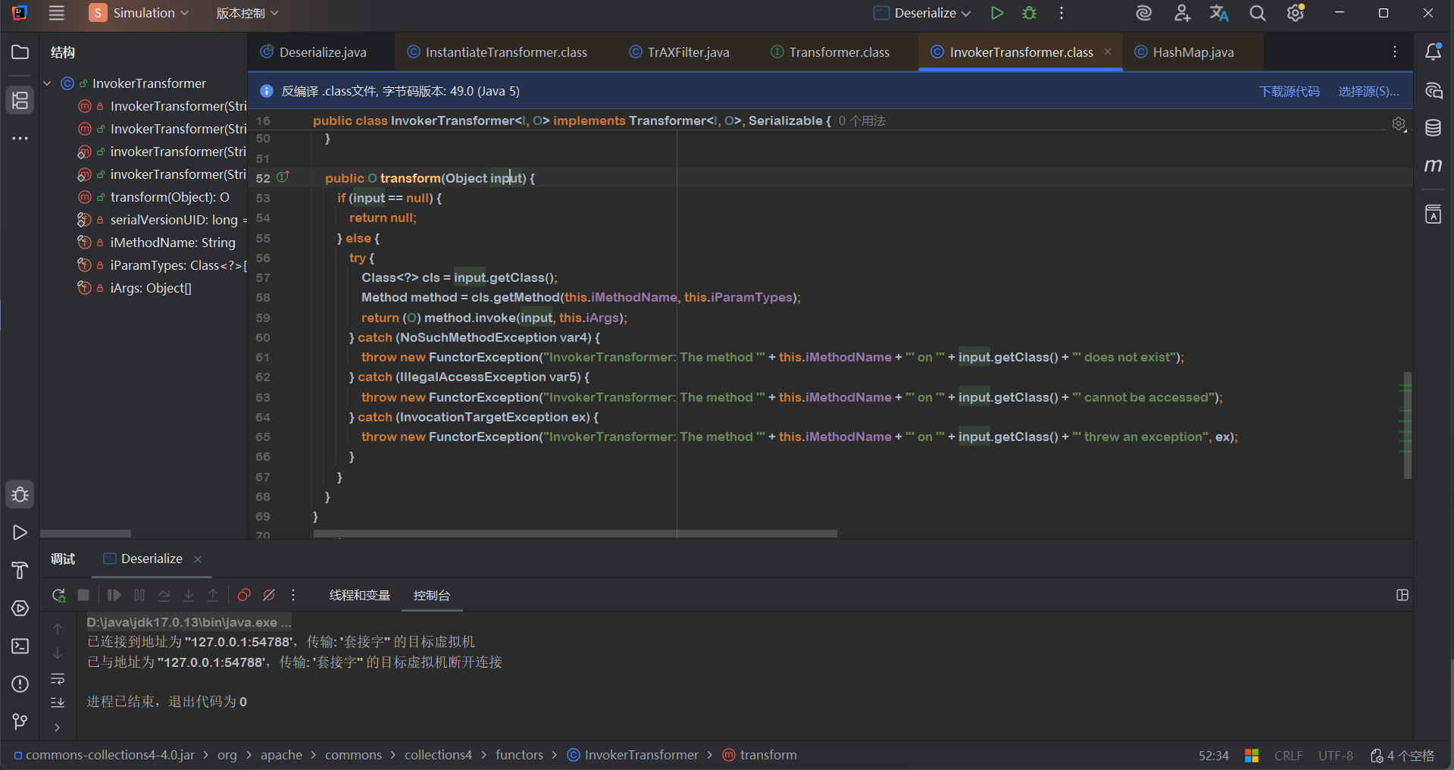Open the Git version control tool window
Viewport: 1454px width, 770px height.
click(20, 721)
